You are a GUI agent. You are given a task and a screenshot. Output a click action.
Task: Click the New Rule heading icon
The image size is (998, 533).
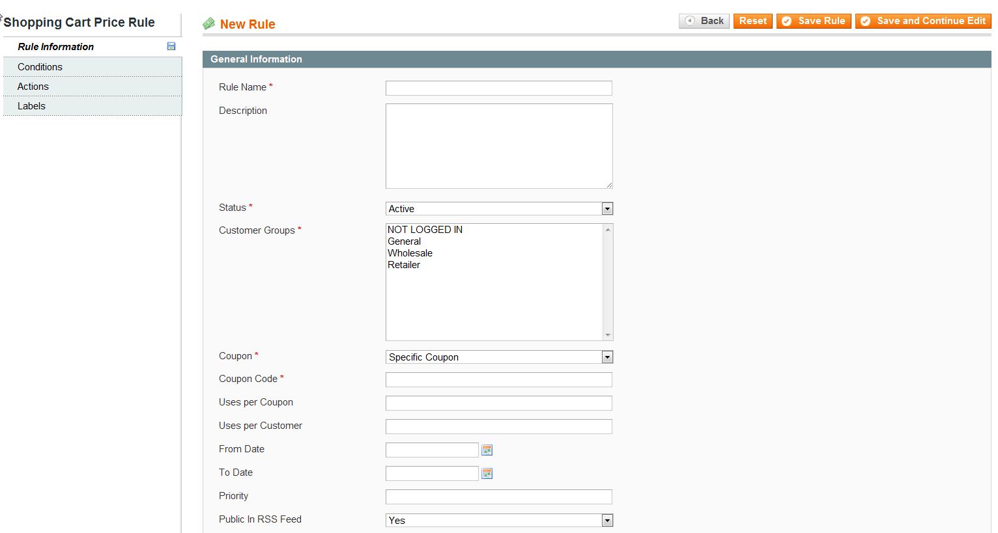click(209, 24)
